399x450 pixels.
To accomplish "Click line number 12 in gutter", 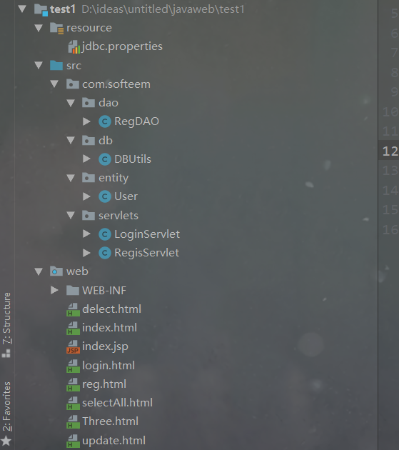I will click(x=390, y=151).
